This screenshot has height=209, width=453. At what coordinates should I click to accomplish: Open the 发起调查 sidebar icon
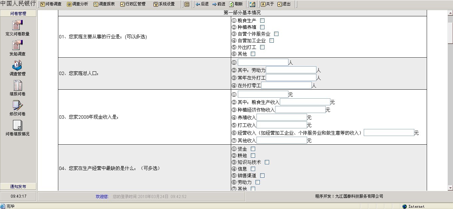click(x=17, y=45)
